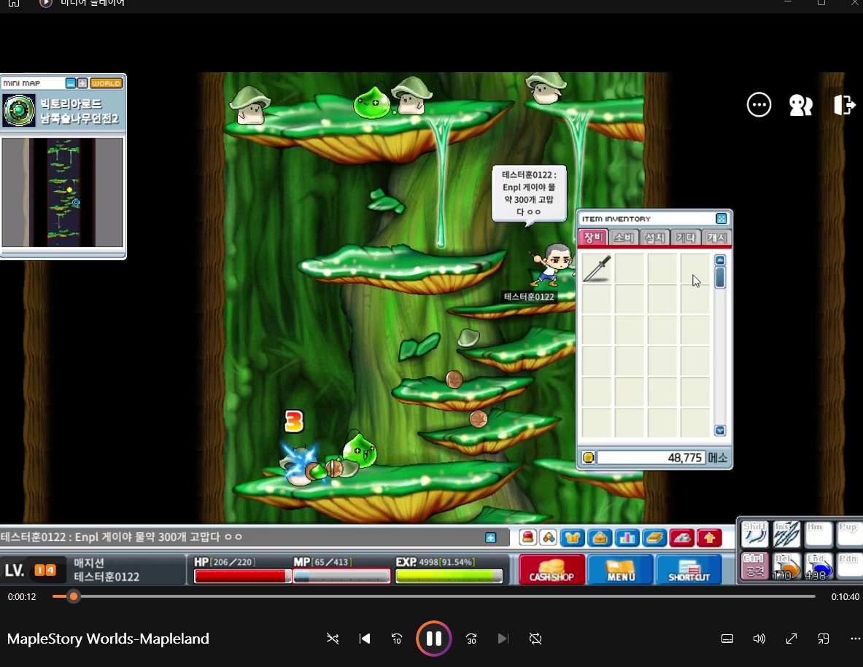
Task: Switch to the 소비 inventory tab
Action: 623,238
